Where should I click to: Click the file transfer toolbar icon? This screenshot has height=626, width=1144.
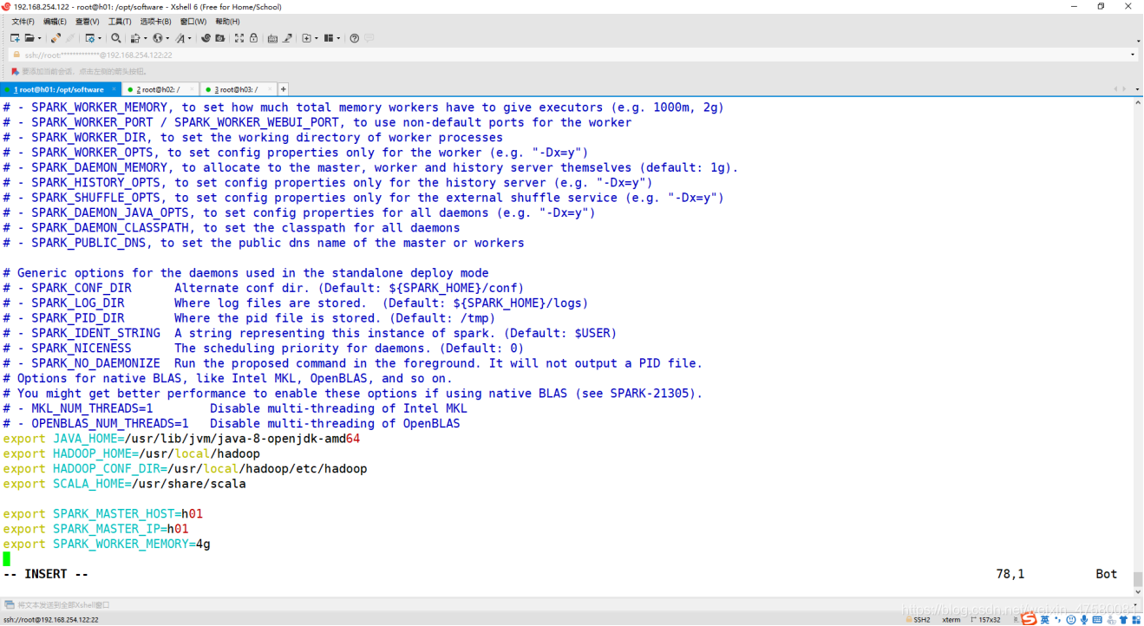tap(135, 38)
